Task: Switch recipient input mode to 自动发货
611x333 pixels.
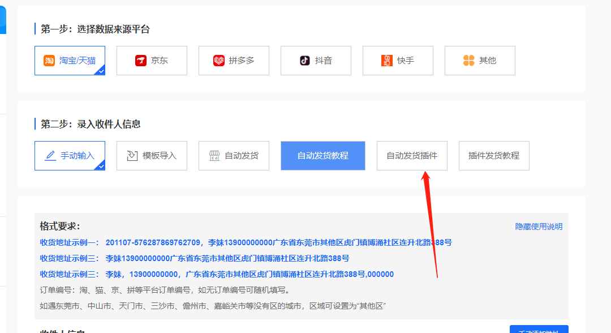Action: (x=234, y=155)
